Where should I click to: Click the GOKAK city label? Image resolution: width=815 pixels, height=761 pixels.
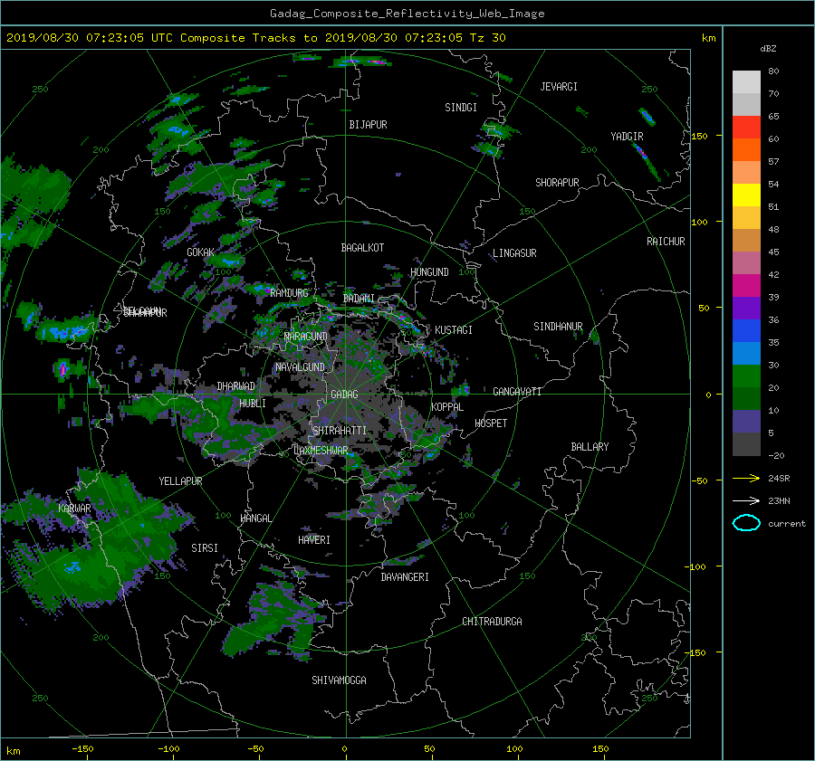pos(201,252)
